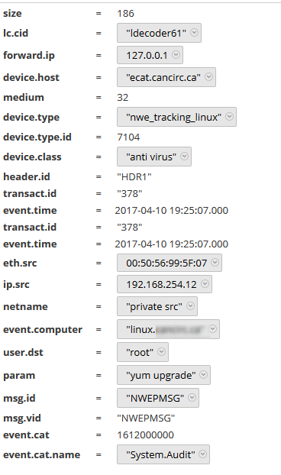Click the arrow icon on "yum upgrade"
281x475 pixels.
(x=203, y=374)
